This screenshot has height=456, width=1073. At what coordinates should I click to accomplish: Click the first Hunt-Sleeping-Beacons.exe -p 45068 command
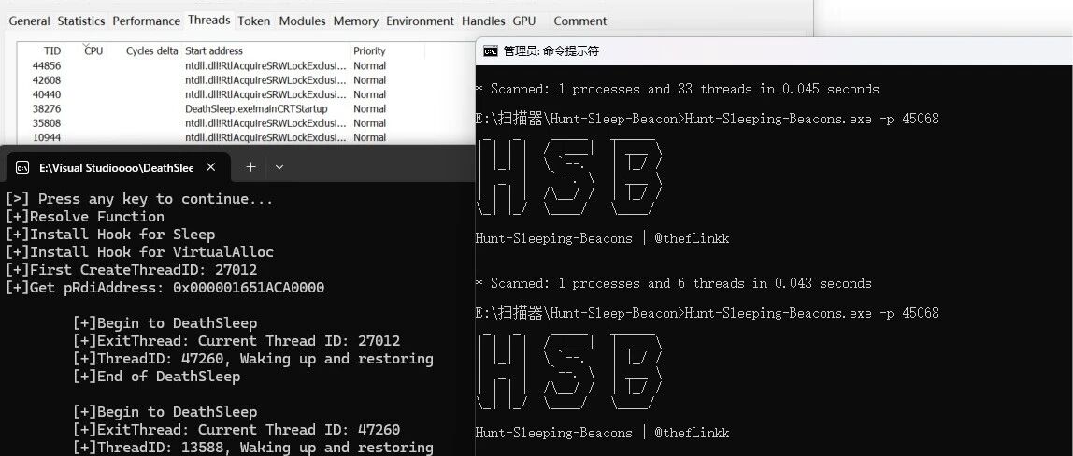[811, 119]
